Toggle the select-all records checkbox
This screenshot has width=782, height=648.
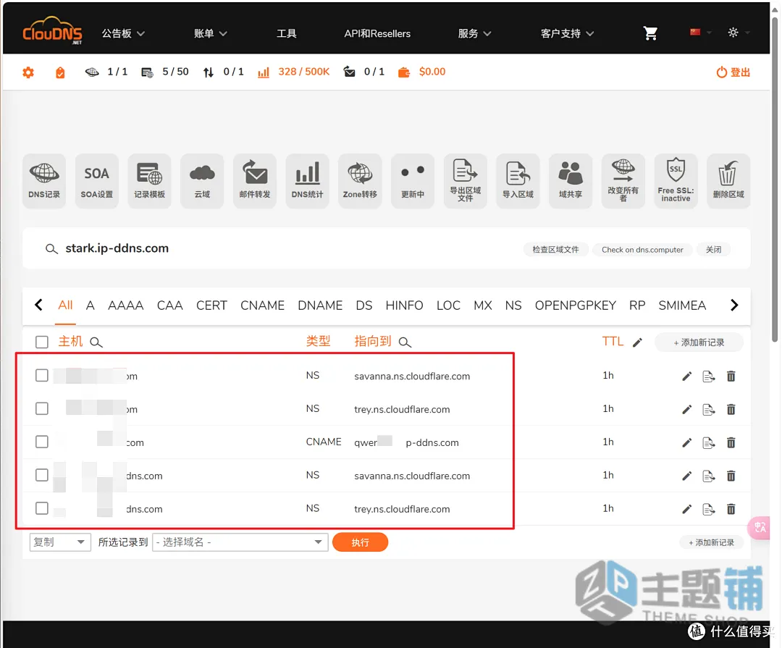click(42, 342)
